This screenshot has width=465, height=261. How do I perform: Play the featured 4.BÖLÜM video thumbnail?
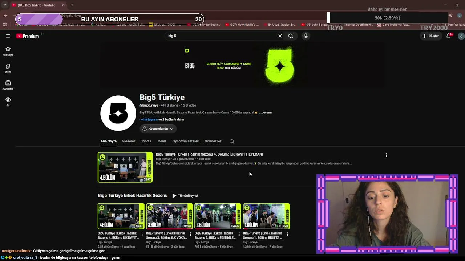[x=125, y=167]
